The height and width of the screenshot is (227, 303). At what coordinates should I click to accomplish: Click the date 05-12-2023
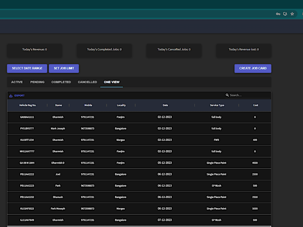pyautogui.click(x=165, y=163)
